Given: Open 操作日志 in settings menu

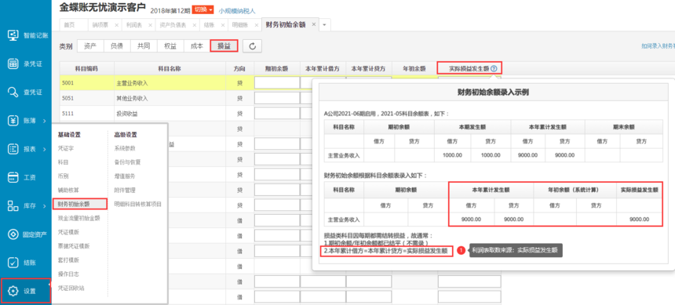Looking at the screenshot, I should pos(68,274).
